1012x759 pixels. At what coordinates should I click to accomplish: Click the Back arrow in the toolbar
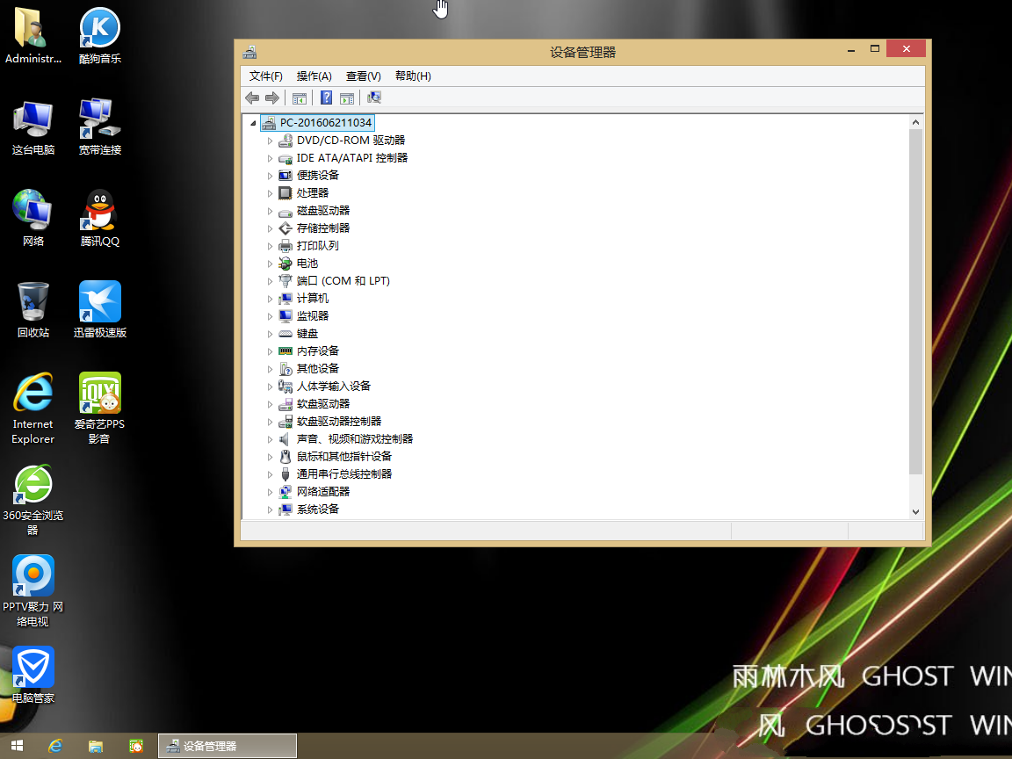(x=252, y=98)
